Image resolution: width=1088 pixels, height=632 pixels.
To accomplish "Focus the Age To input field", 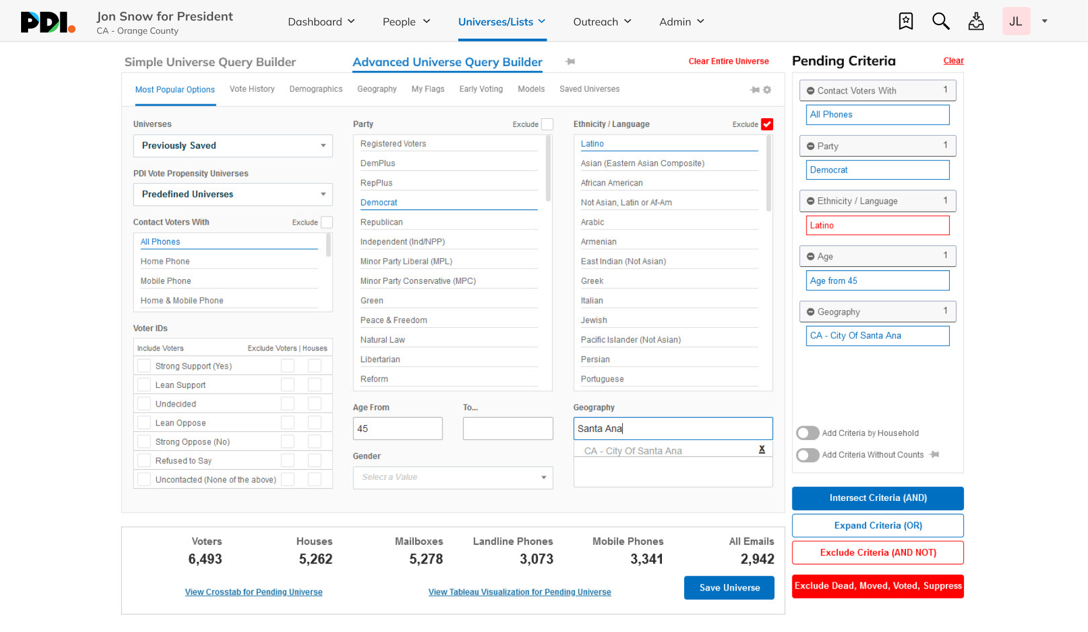I will (508, 428).
